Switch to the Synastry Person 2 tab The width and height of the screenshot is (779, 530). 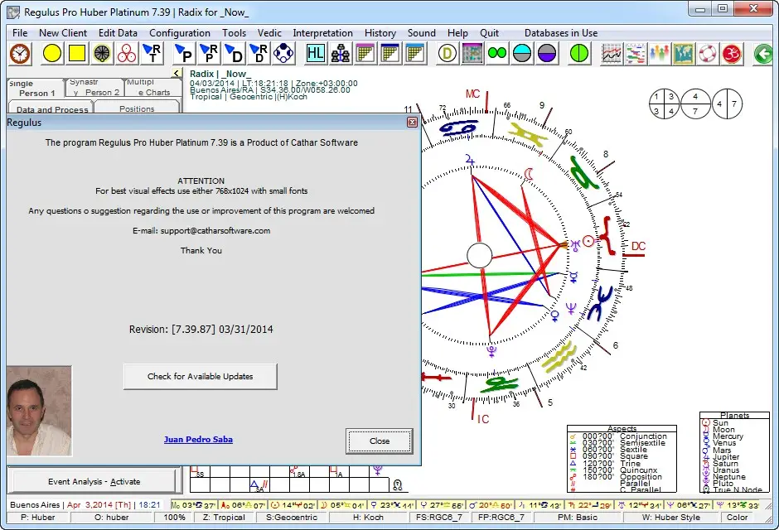click(94, 88)
